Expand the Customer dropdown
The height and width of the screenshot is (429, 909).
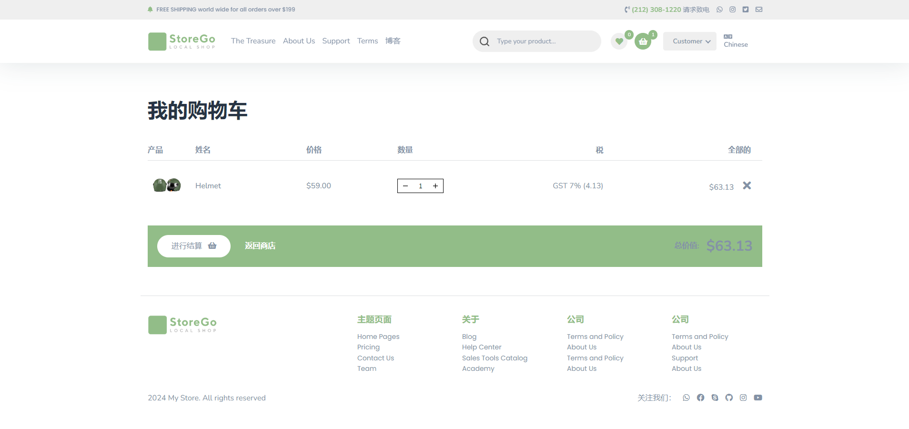click(689, 41)
